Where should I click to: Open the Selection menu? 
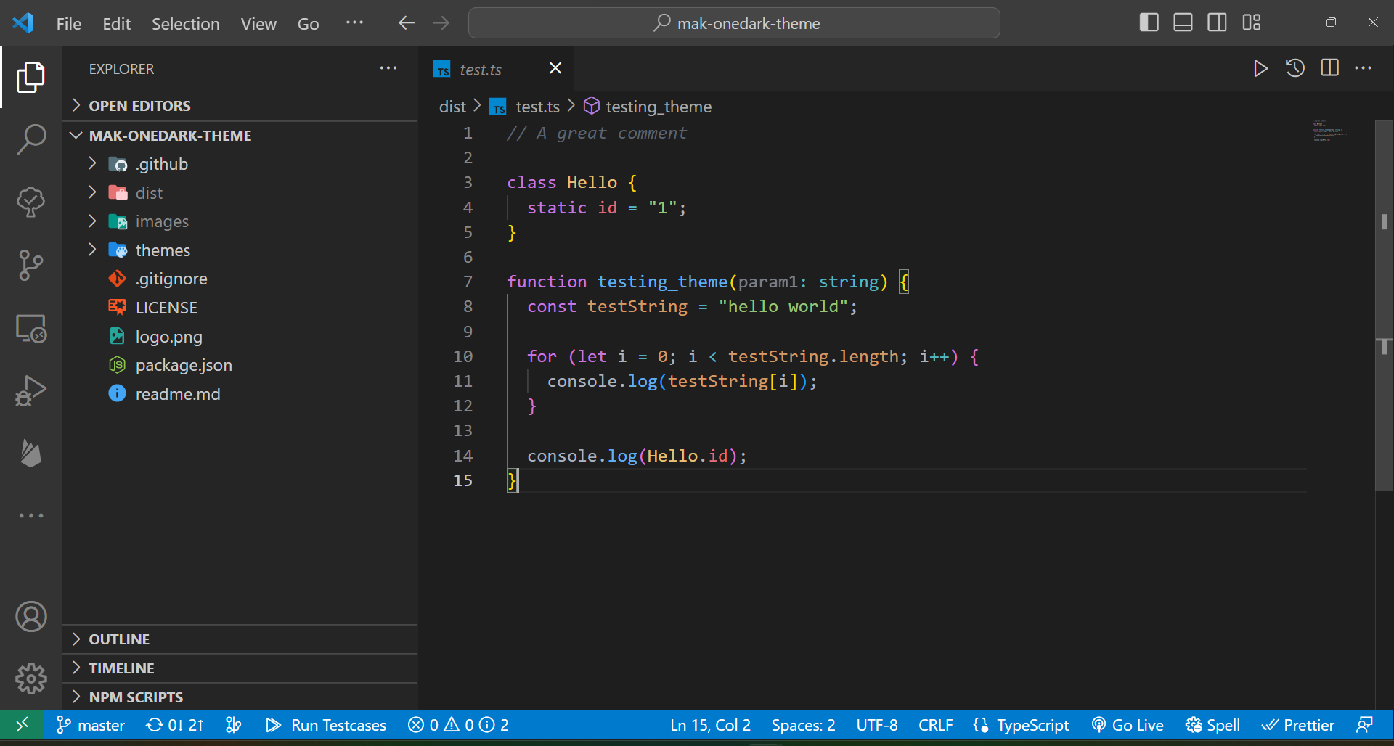pyautogui.click(x=185, y=24)
